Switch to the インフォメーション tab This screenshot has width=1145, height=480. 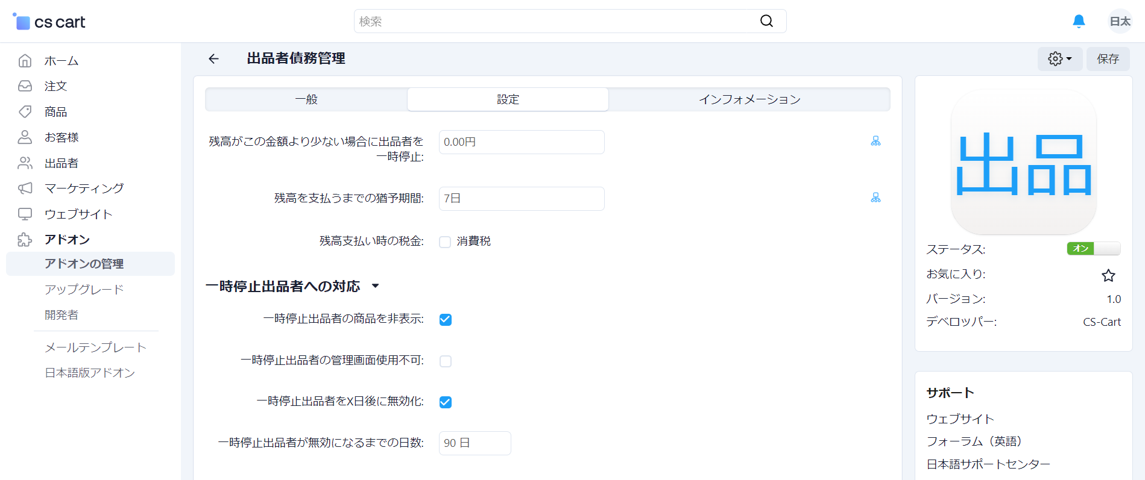tap(749, 99)
